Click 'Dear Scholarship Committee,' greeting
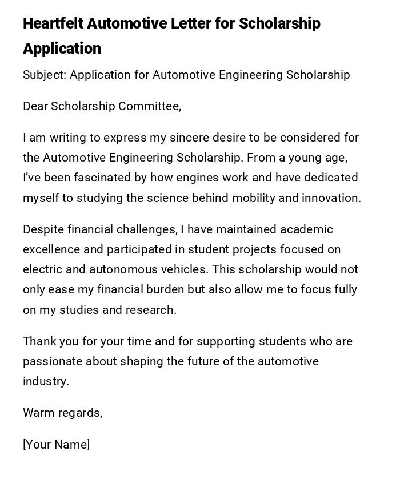400x480 pixels. 102,106
